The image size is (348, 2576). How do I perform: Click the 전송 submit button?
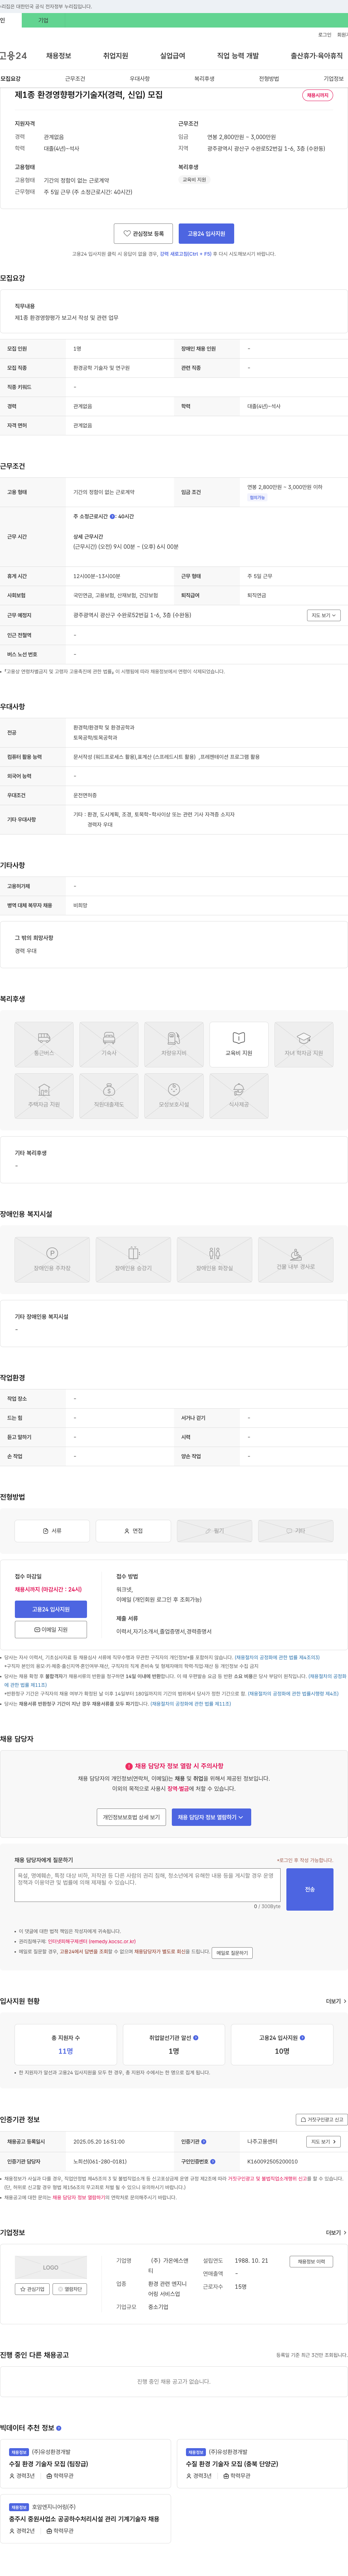310,1889
